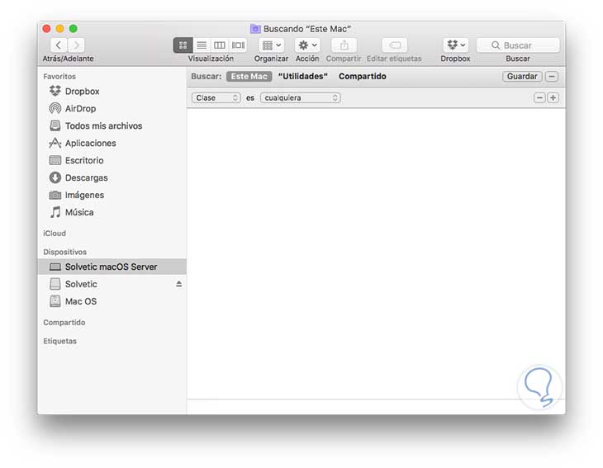Open Dropbox in sidebar

tap(112, 92)
